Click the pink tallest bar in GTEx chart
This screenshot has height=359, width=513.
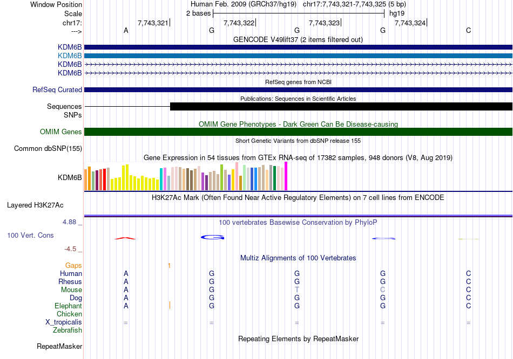[237, 176]
